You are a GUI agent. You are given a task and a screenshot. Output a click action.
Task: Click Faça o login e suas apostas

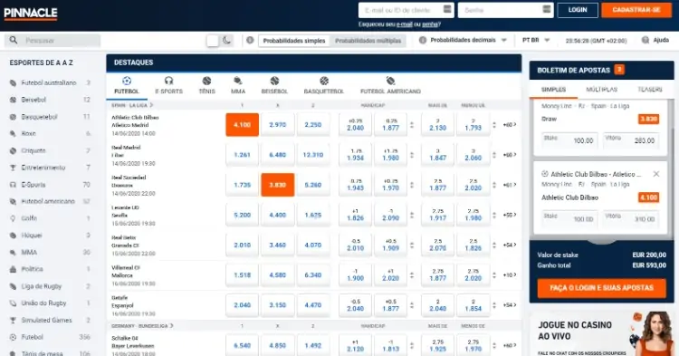point(601,288)
